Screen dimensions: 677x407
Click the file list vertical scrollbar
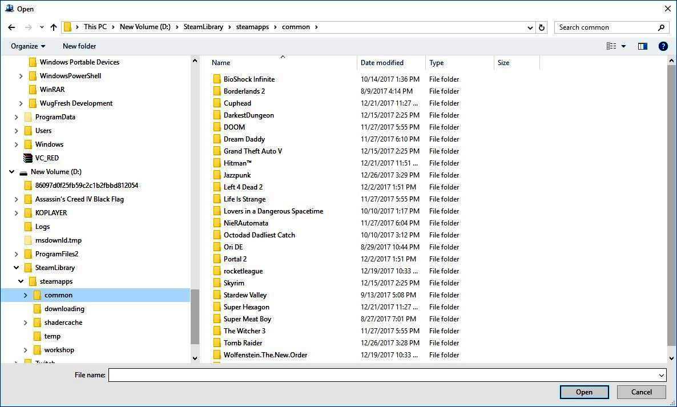[671, 205]
